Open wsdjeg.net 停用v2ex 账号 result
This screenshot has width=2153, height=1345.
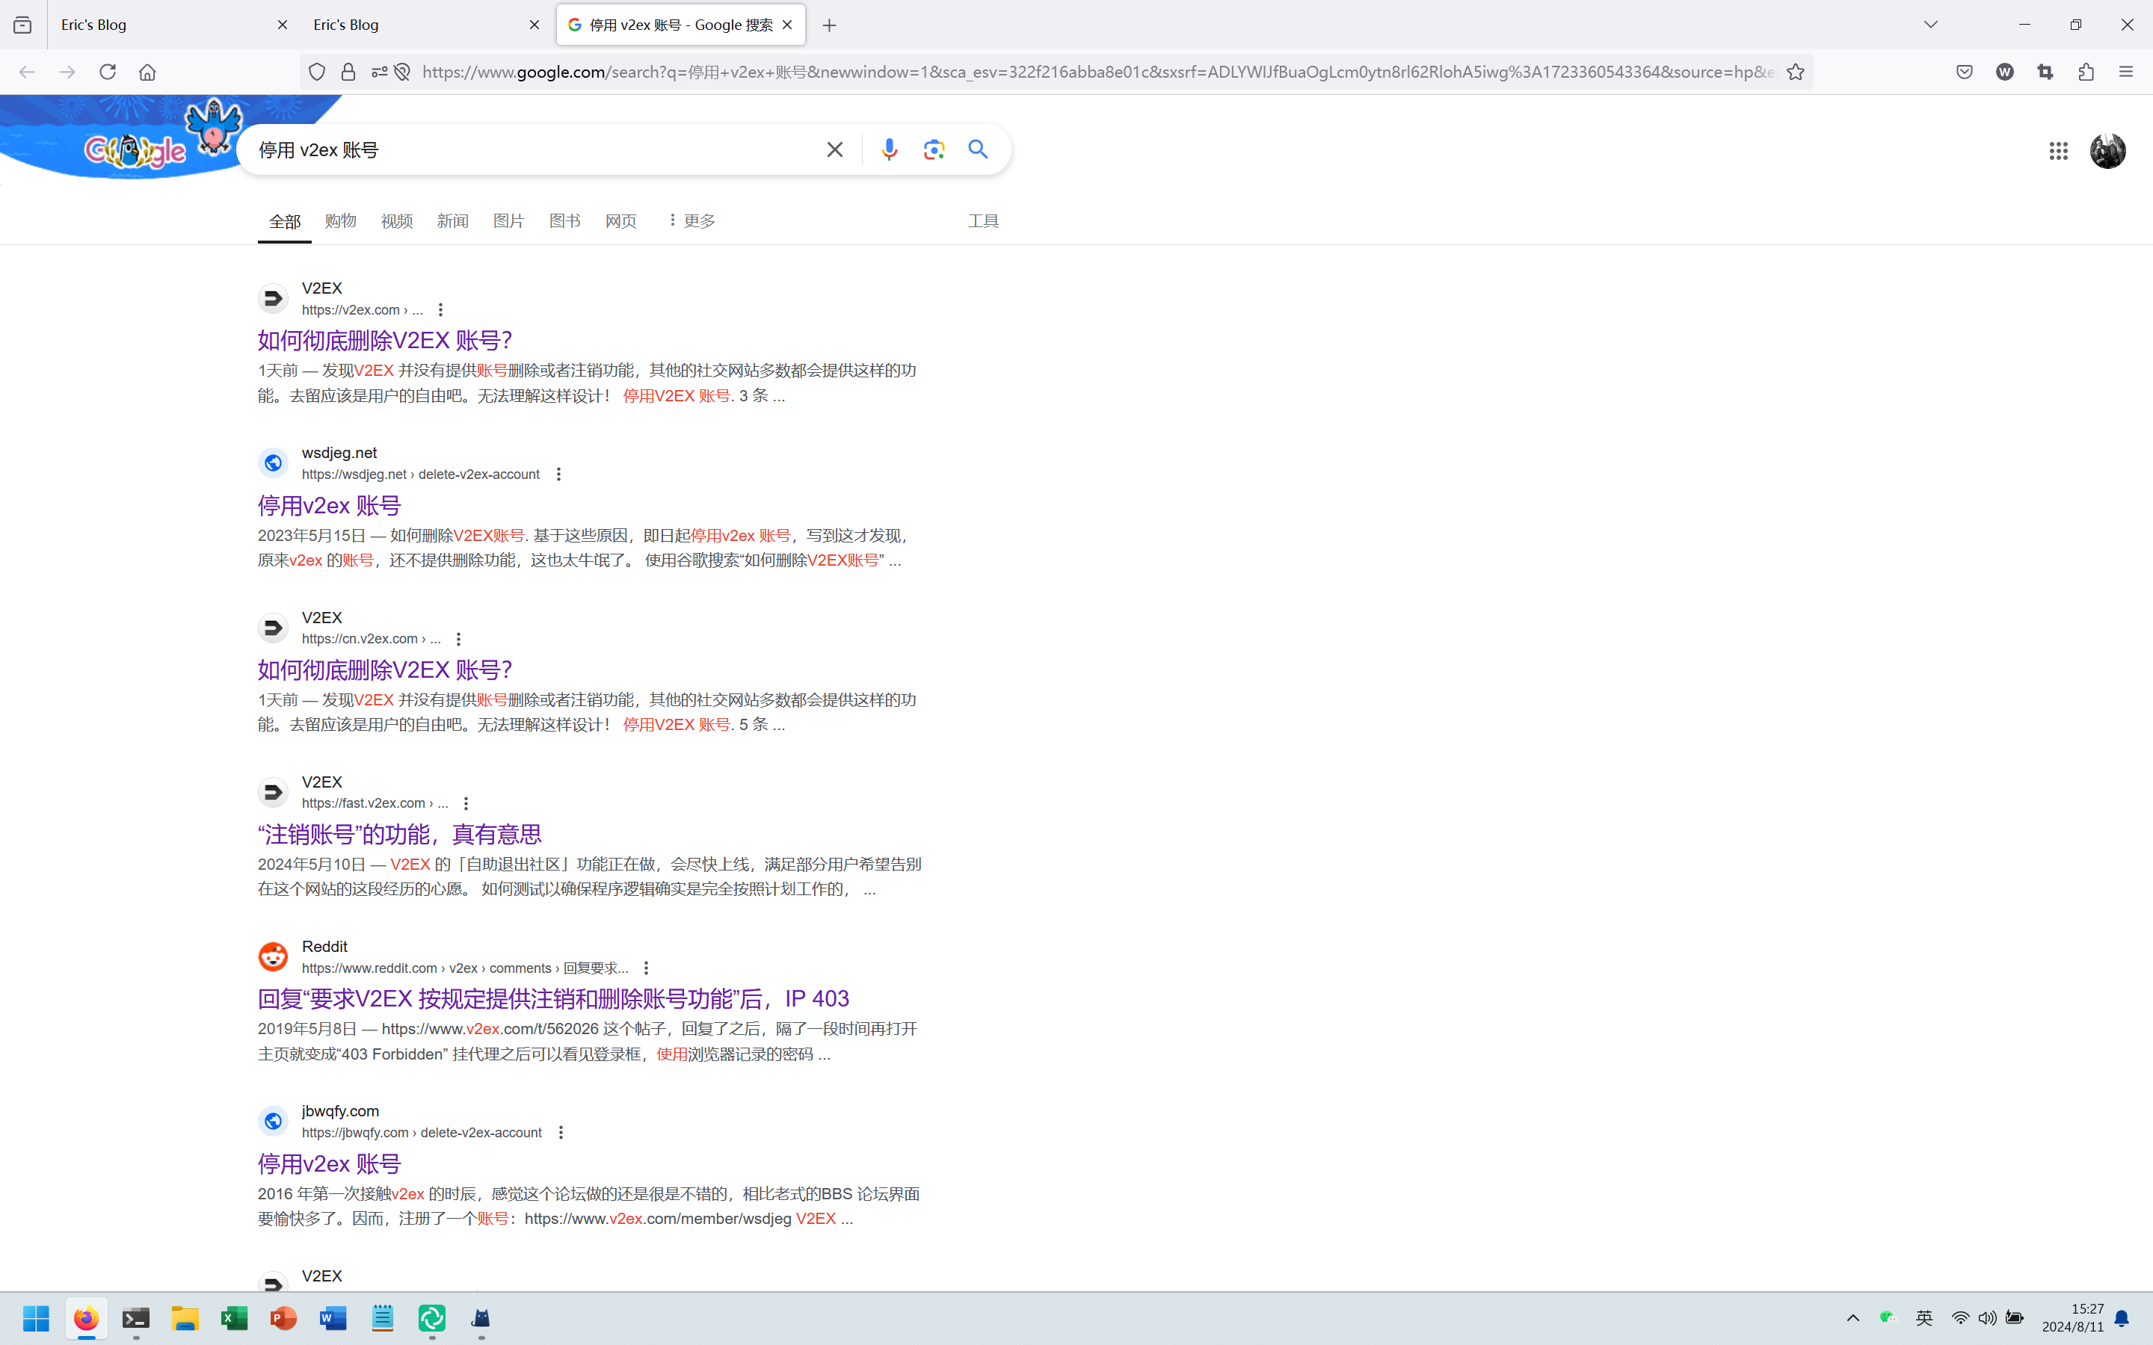[329, 505]
